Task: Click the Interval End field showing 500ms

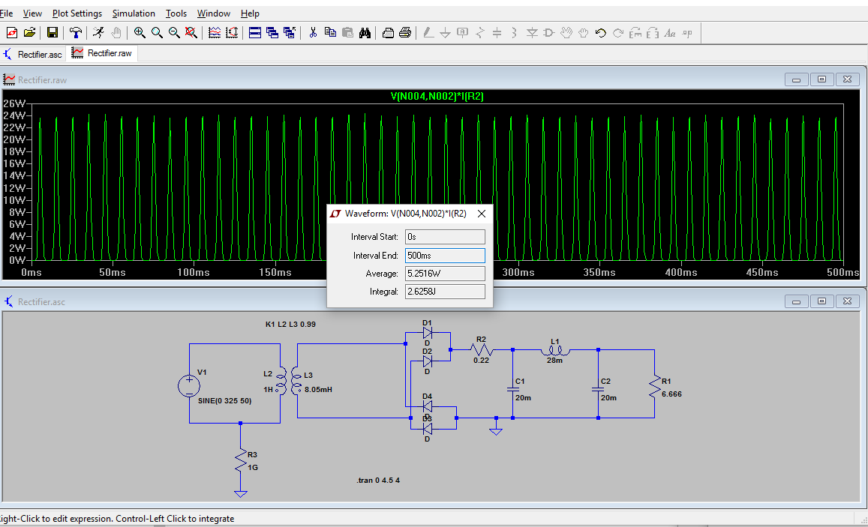Action: 445,256
